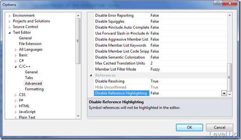Select the Plain Text tree item
This screenshot has width=241, height=140.
tap(27, 117)
